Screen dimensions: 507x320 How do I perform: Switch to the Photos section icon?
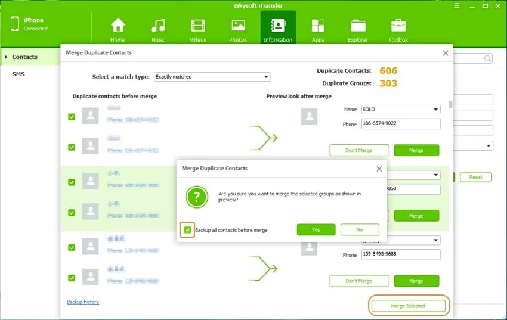pyautogui.click(x=238, y=26)
